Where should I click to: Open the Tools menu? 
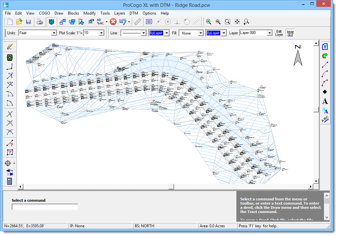click(105, 13)
